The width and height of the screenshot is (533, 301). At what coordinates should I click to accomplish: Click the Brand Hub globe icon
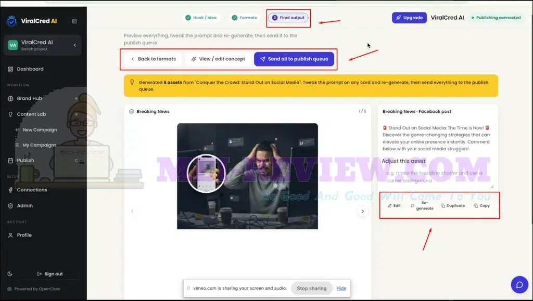[x=10, y=98]
